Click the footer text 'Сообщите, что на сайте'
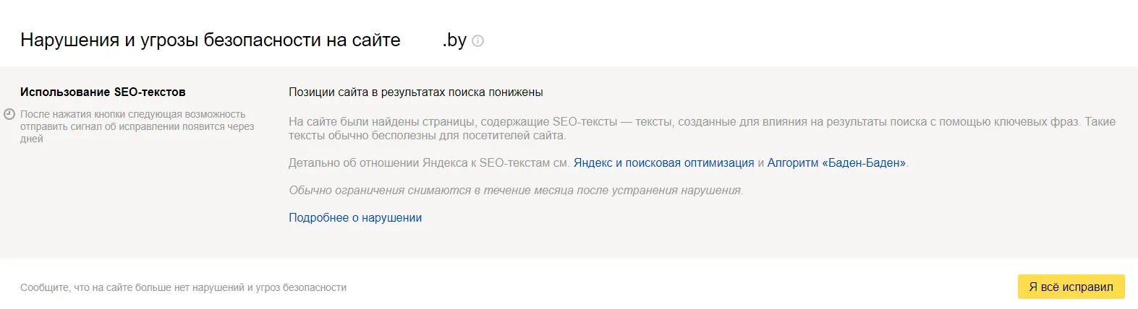The width and height of the screenshot is (1138, 309). (x=183, y=287)
